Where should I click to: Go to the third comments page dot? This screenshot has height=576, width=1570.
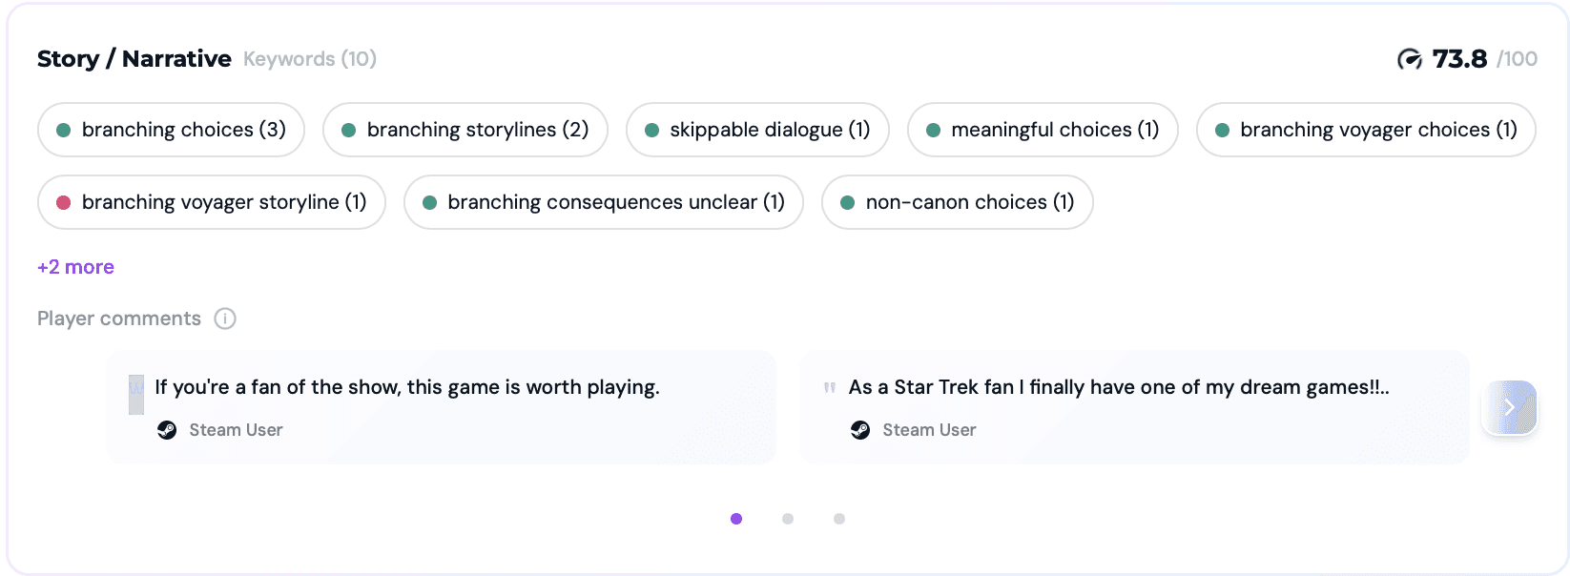point(839,519)
